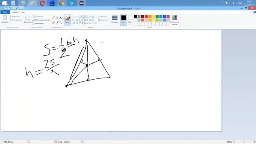Image resolution: width=256 pixels, height=144 pixels.
Task: Click the zoom out minus button
Action: [x=234, y=142]
